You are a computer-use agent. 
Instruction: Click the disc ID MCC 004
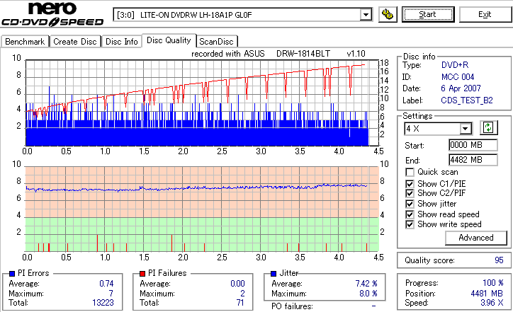(458, 77)
